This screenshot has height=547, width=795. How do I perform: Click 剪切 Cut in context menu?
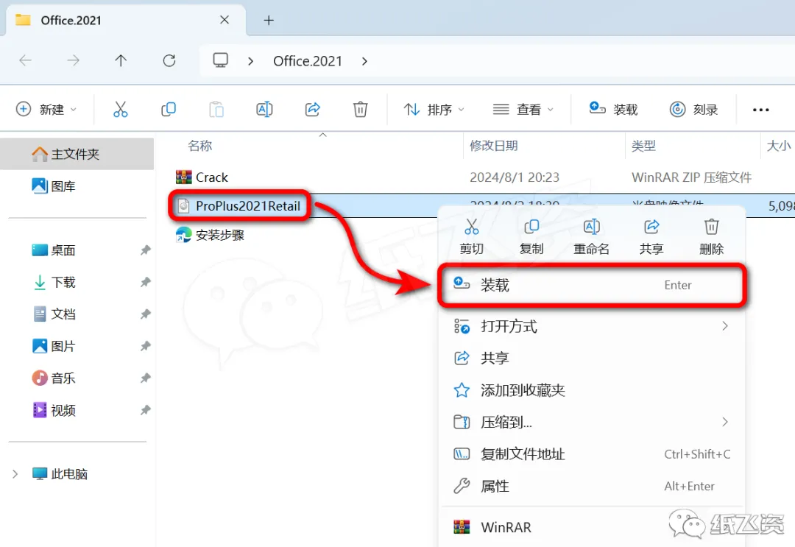(x=472, y=237)
